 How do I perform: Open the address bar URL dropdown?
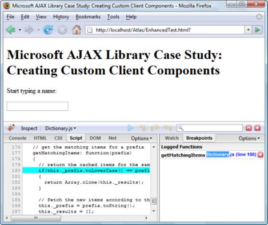(x=249, y=30)
